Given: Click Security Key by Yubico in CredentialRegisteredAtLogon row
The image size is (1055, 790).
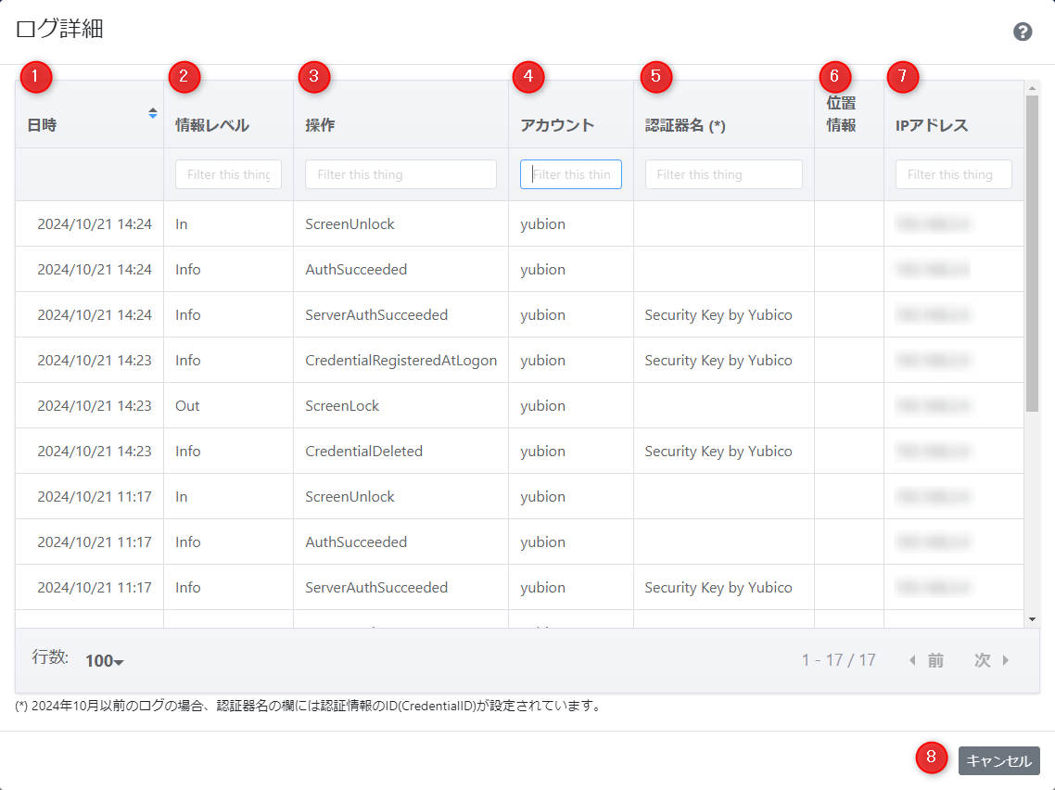Looking at the screenshot, I should 718,360.
